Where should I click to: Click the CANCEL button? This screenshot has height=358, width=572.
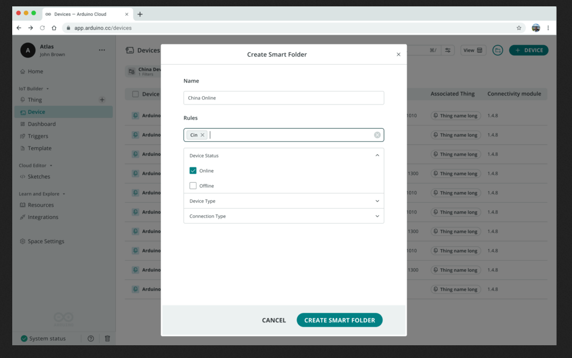pyautogui.click(x=274, y=320)
